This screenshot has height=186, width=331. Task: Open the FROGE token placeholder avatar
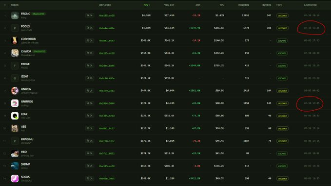[15, 66]
